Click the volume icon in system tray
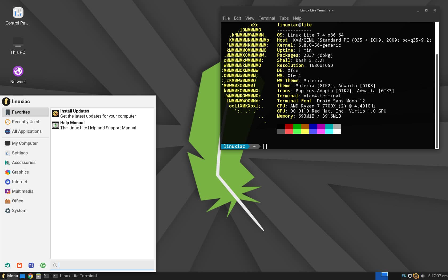The width and height of the screenshot is (448, 280). [x=423, y=276]
